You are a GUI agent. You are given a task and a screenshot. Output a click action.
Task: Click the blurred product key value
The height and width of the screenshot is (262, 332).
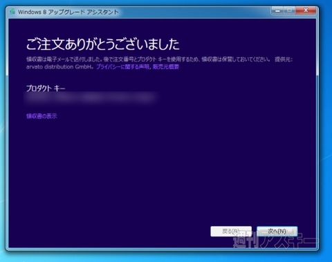(91, 98)
